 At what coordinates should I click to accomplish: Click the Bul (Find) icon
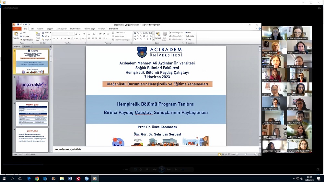(x=188, y=33)
